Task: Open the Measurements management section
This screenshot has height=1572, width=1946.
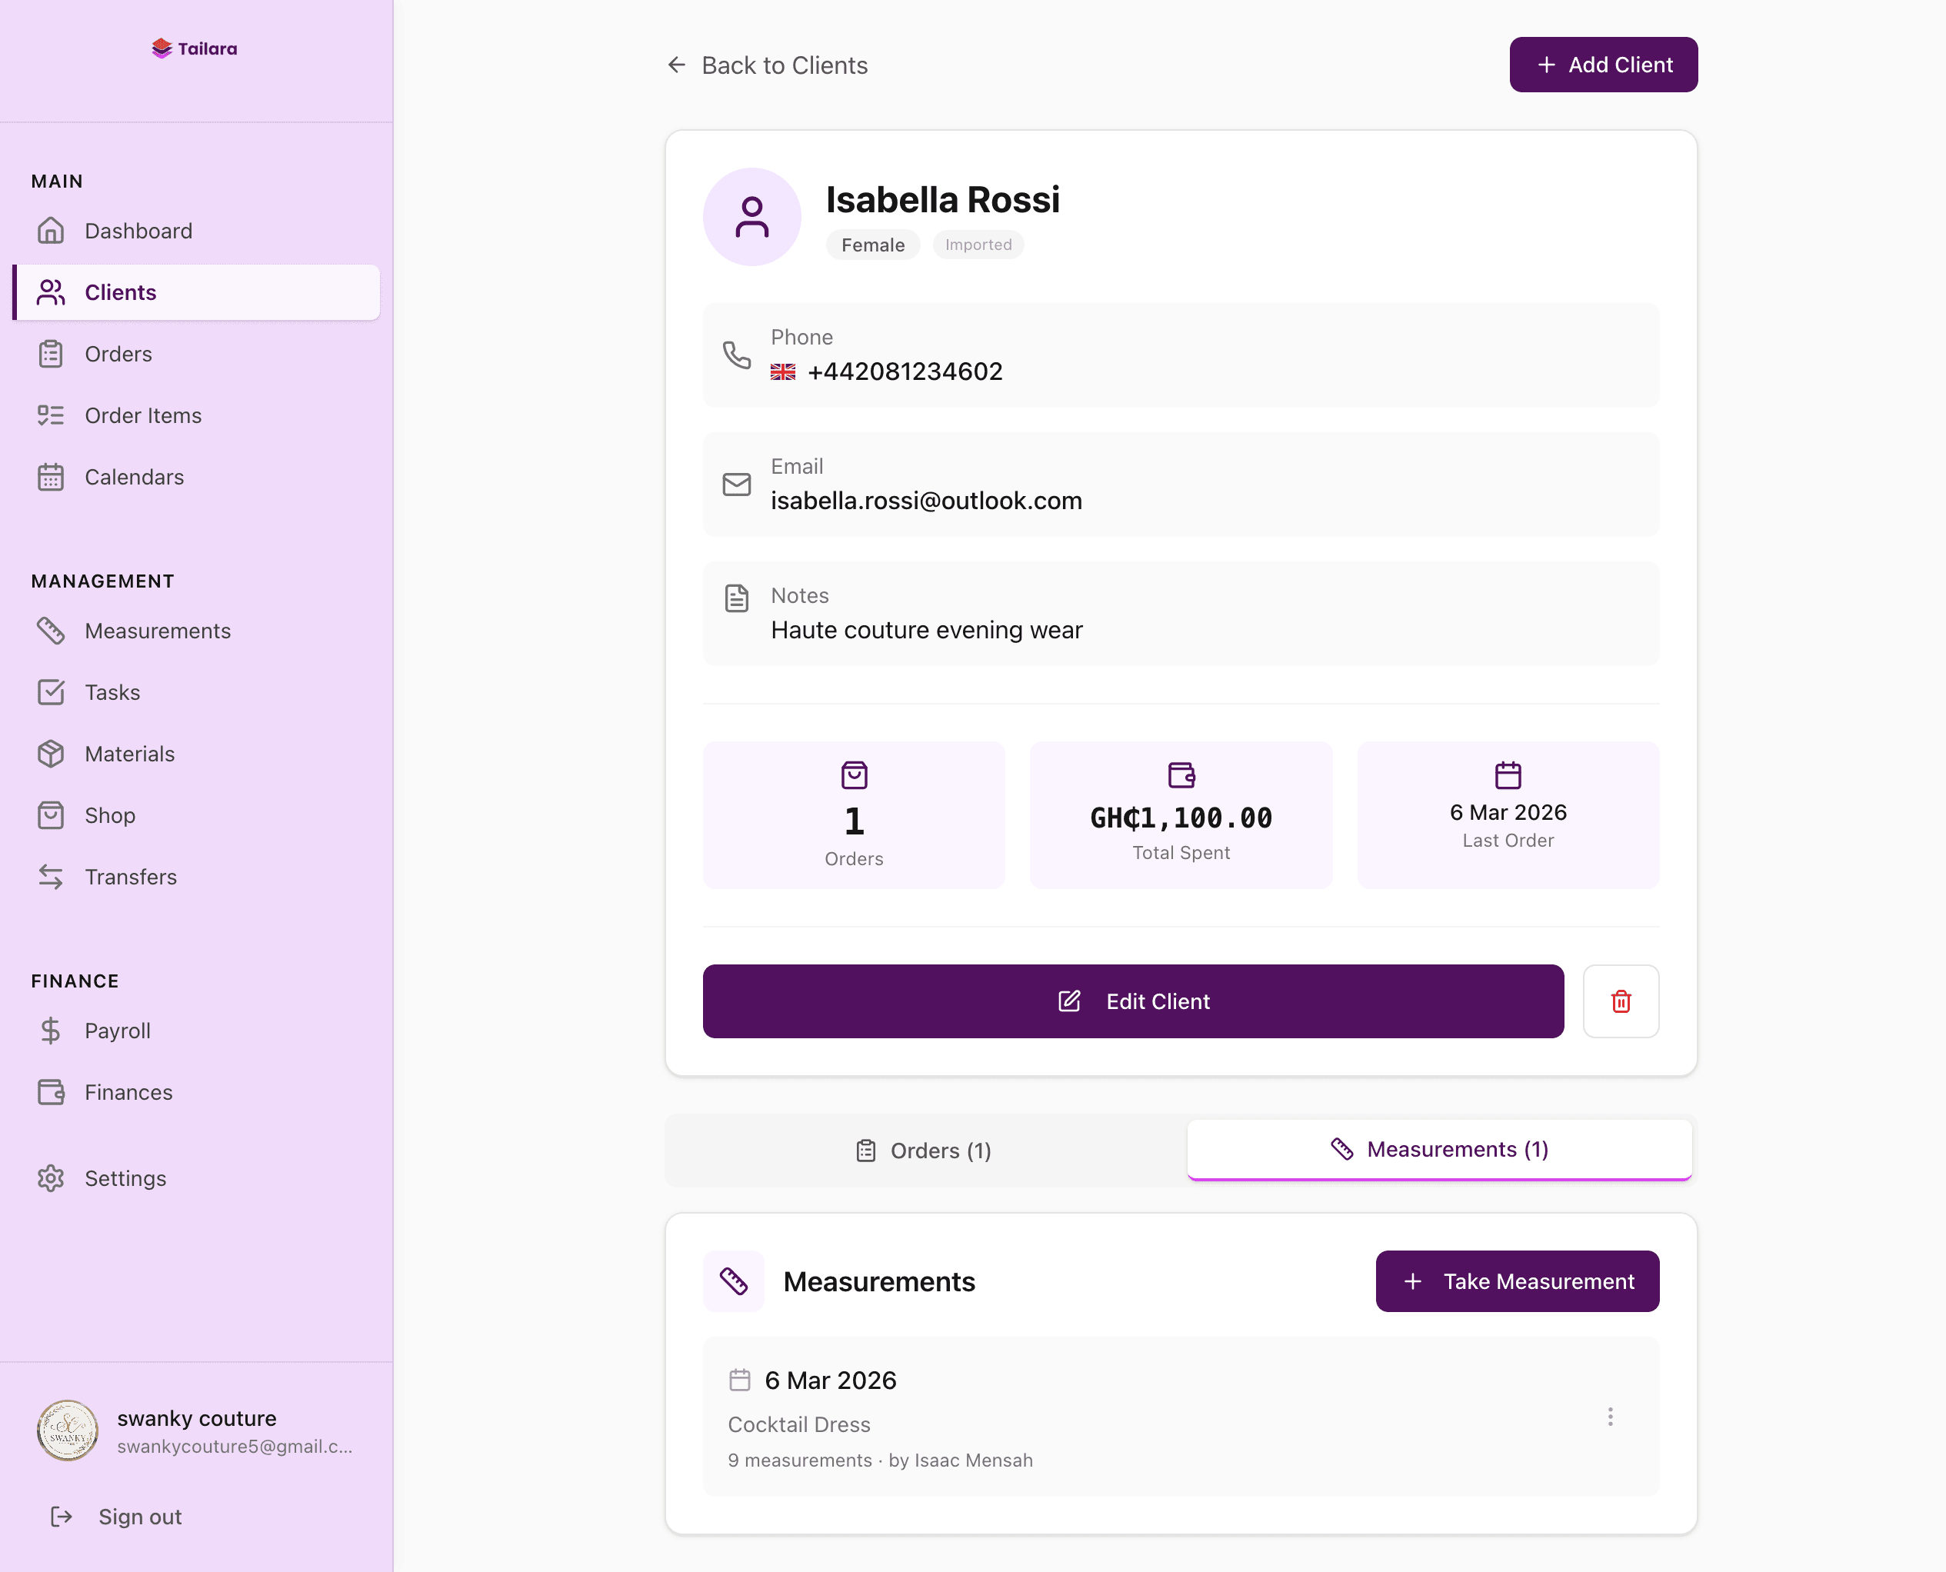Action: 158,630
